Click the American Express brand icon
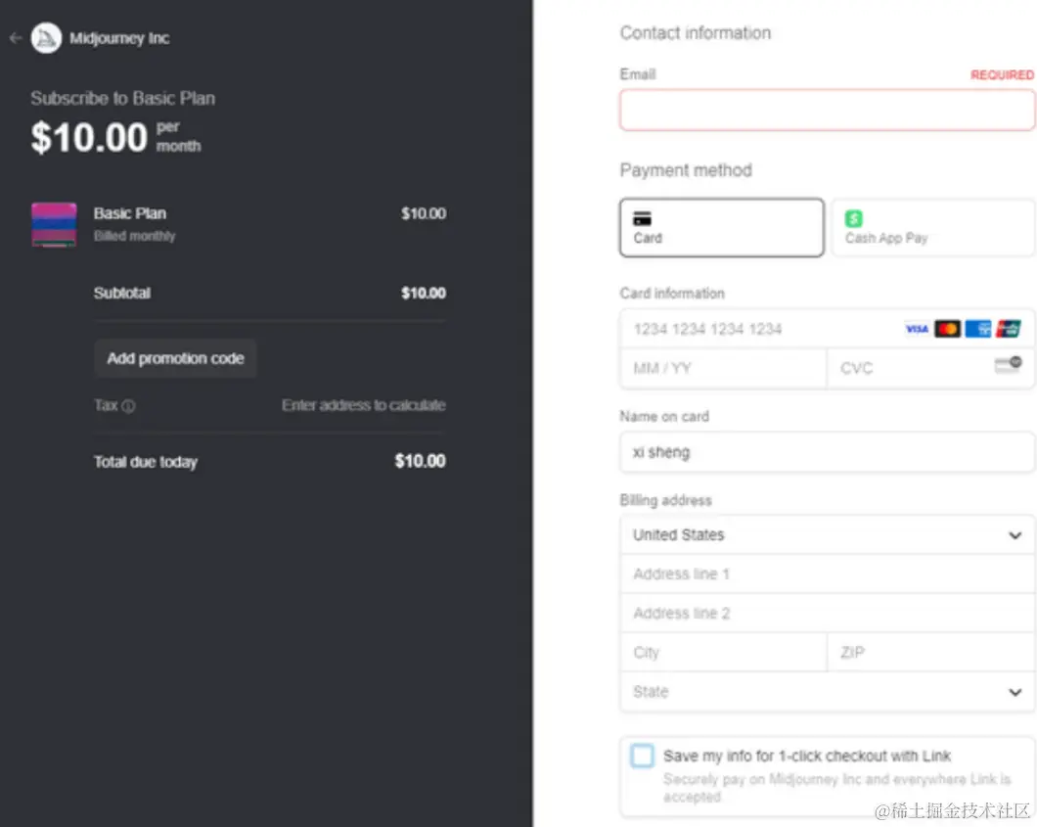 click(977, 329)
